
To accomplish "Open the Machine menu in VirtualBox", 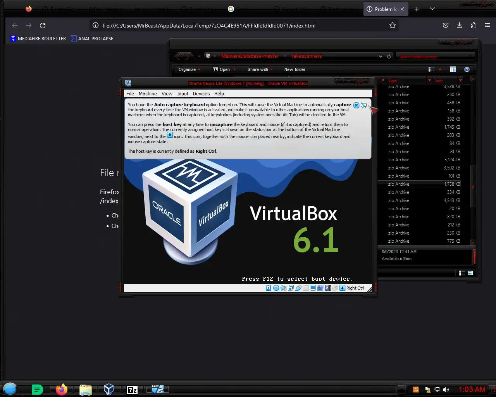I will tap(148, 93).
